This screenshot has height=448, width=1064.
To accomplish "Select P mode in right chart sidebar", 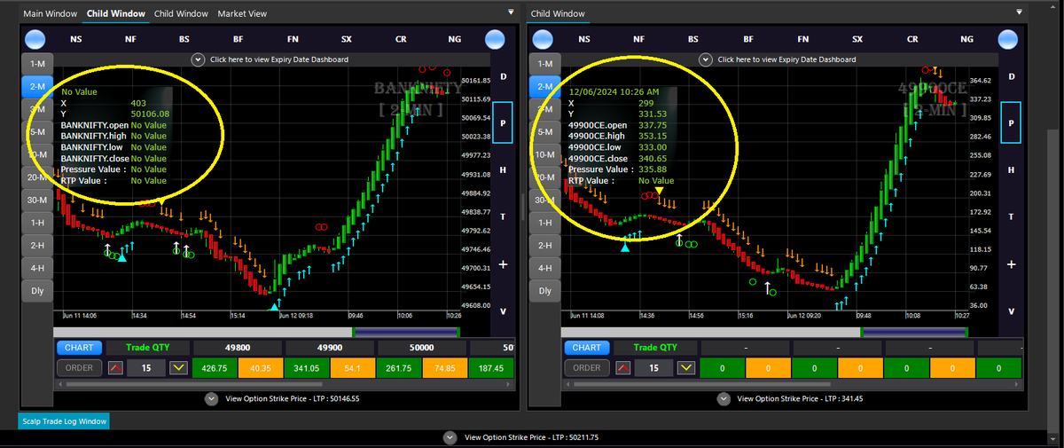I will pos(1011,123).
